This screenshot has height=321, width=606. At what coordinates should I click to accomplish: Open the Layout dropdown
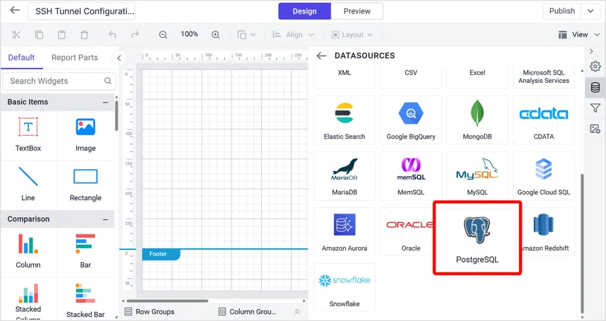tap(352, 35)
